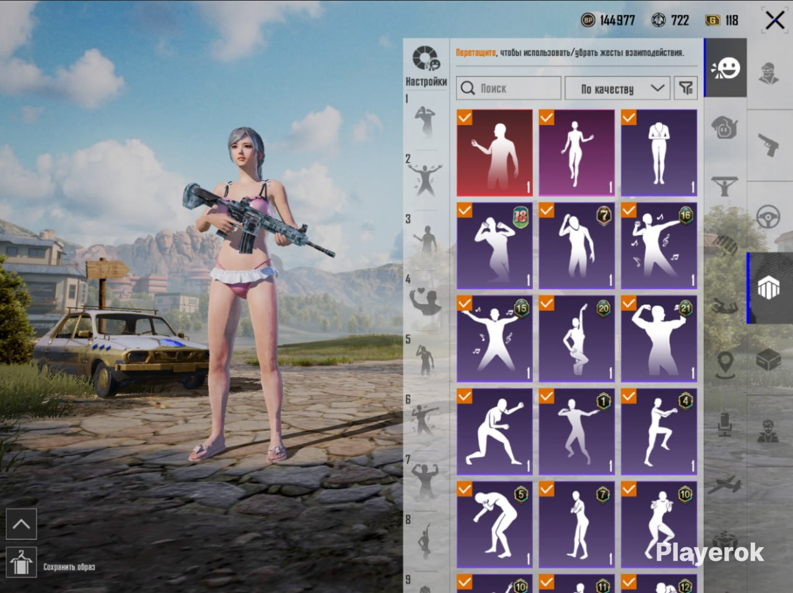Image resolution: width=793 pixels, height=593 pixels.
Task: Choose emote wheel slot 3
Action: tap(426, 241)
